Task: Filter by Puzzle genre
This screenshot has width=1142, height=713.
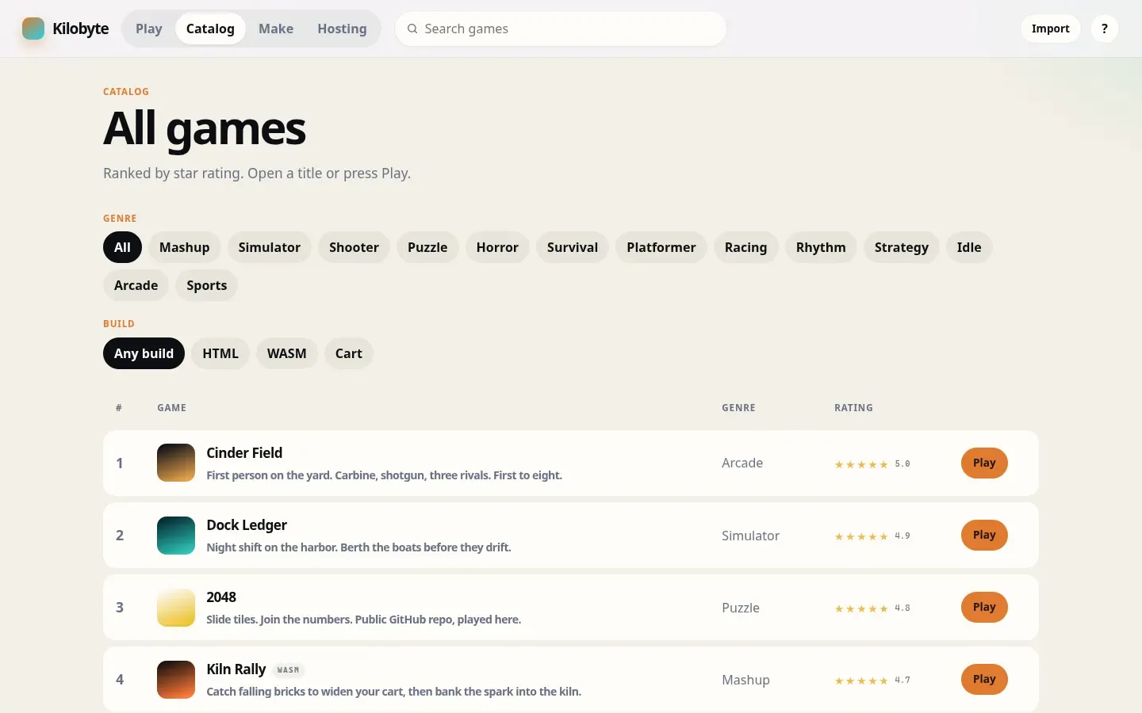Action: pos(427,247)
